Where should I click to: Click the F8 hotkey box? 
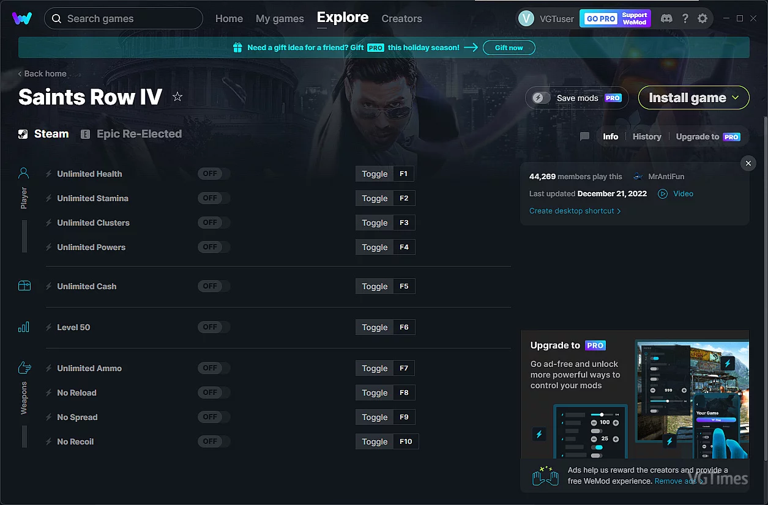click(x=404, y=393)
